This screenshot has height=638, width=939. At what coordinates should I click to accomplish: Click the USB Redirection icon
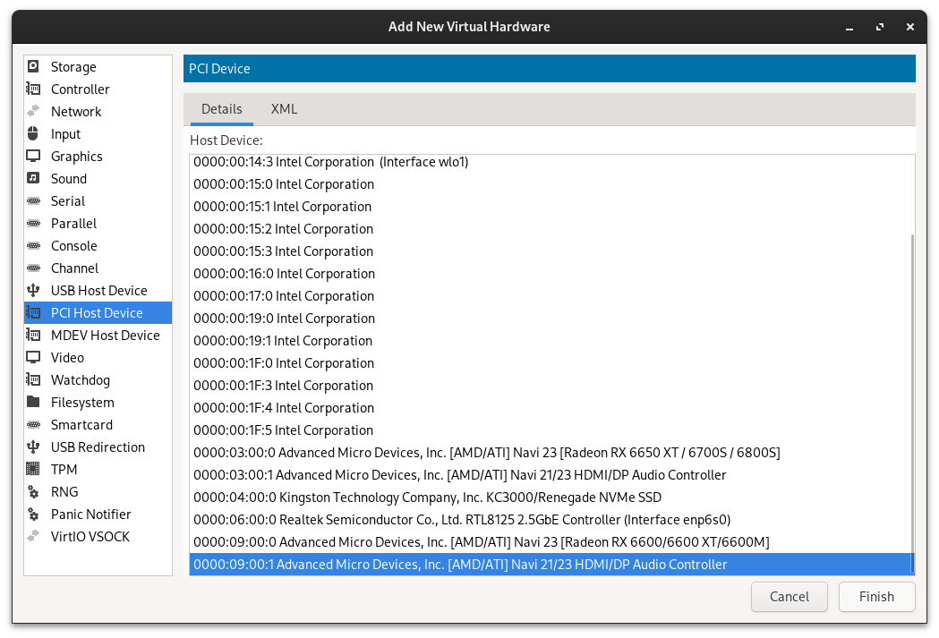tap(33, 447)
